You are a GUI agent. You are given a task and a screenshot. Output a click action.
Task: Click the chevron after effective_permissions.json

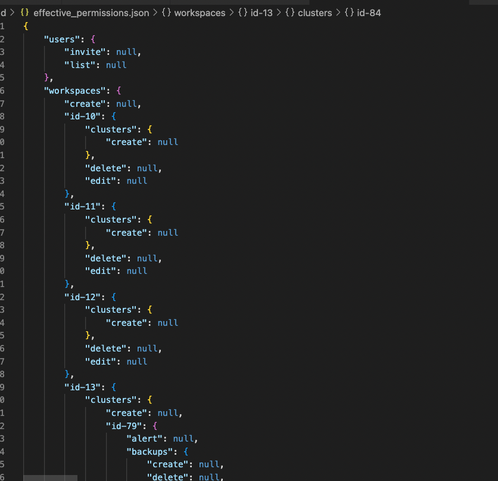pyautogui.click(x=155, y=13)
